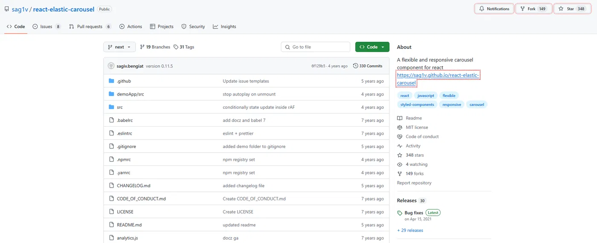
Task: Open the 19 Branches link
Action: pos(155,47)
